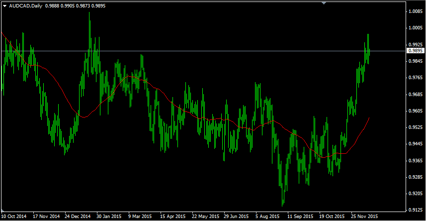
Task: Click the chart shift triangle marker at top
Action: pos(324,2)
